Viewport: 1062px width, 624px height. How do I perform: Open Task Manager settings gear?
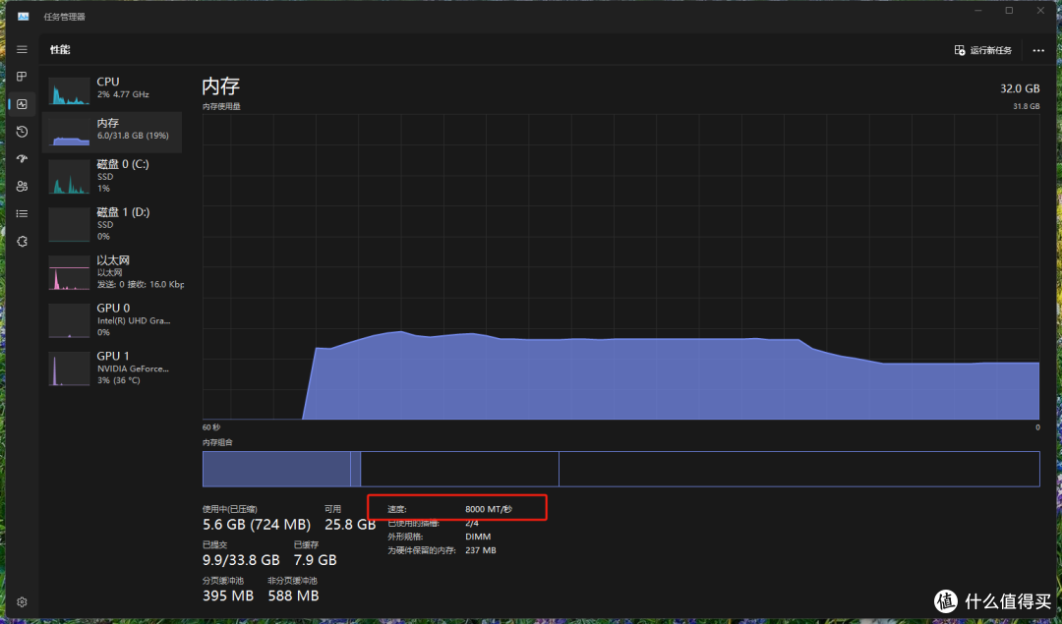tap(22, 601)
